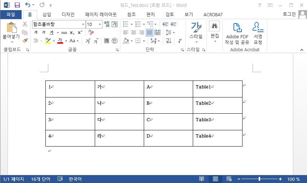Click the numbered list icon
307x183 pixels.
click(x=138, y=24)
